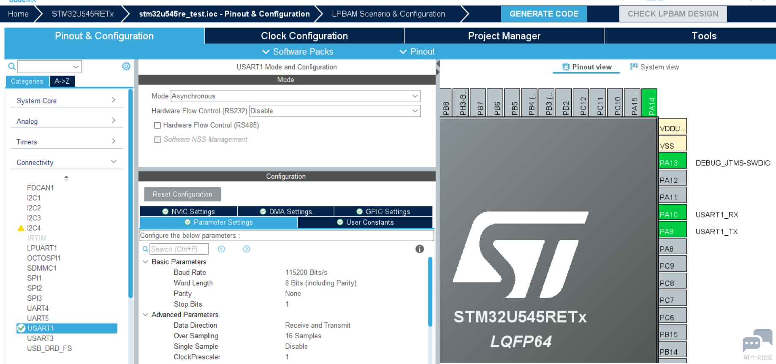
Task: Click the PB8 pin on the chip top
Action: coord(446,103)
